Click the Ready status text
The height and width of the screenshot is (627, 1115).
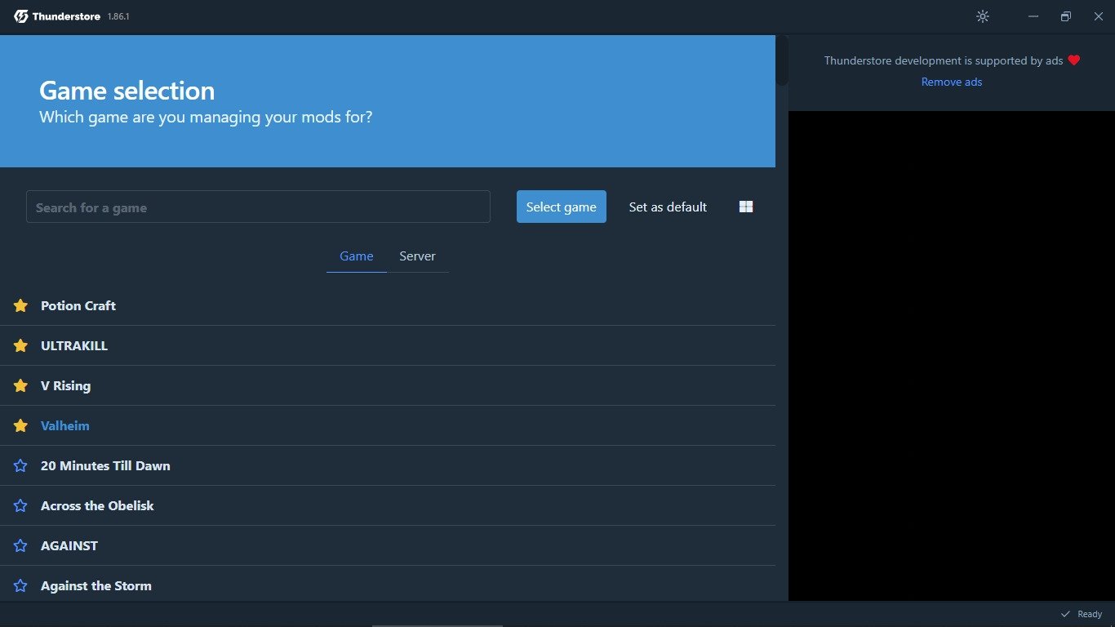tap(1090, 614)
